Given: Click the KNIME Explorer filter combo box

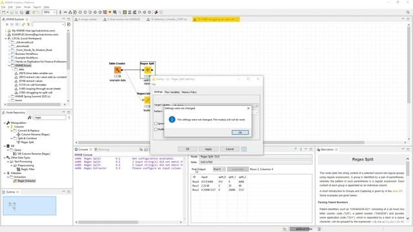Looking at the screenshot, I should pyautogui.click(x=49, y=24).
